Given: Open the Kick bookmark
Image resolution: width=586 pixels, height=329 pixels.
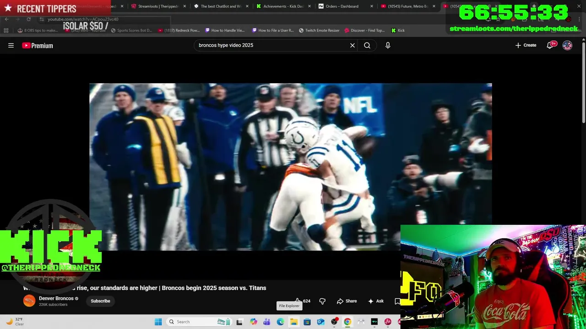Looking at the screenshot, I should pos(398,30).
